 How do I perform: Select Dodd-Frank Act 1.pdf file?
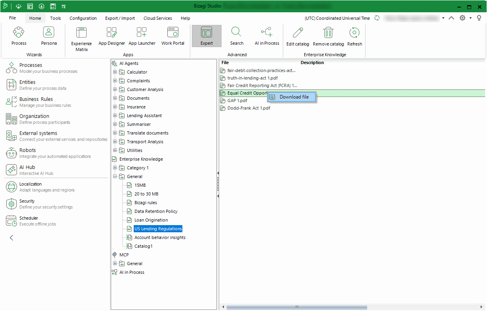click(249, 108)
